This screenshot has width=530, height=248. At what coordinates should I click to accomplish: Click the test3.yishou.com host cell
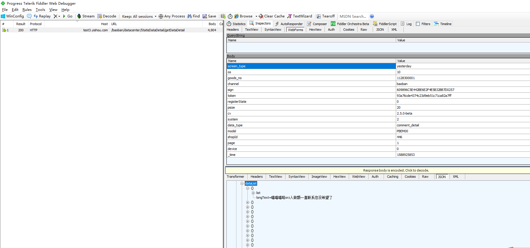click(95, 30)
